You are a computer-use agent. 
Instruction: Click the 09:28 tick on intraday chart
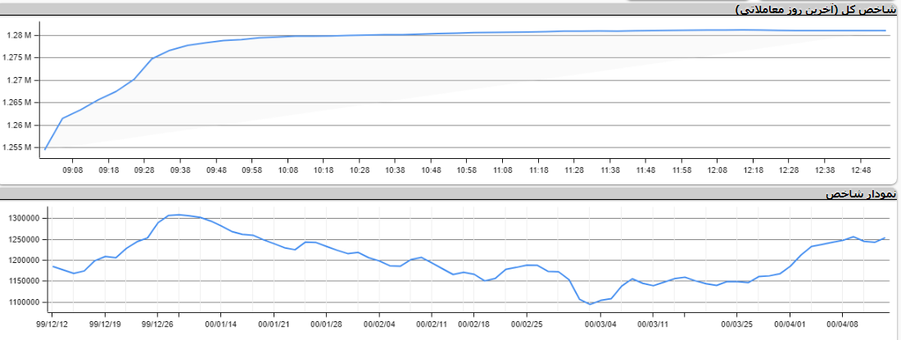pos(145,170)
